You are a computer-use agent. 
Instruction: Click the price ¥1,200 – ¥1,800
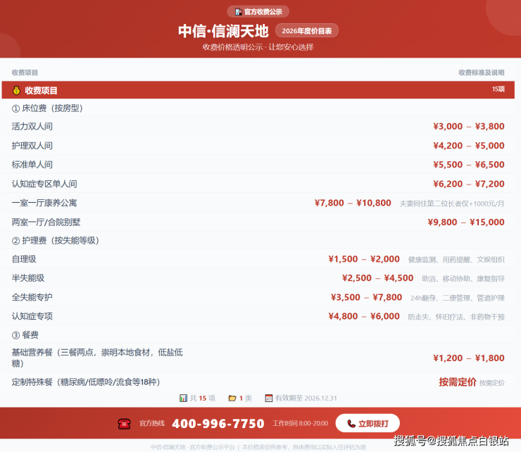click(x=469, y=358)
